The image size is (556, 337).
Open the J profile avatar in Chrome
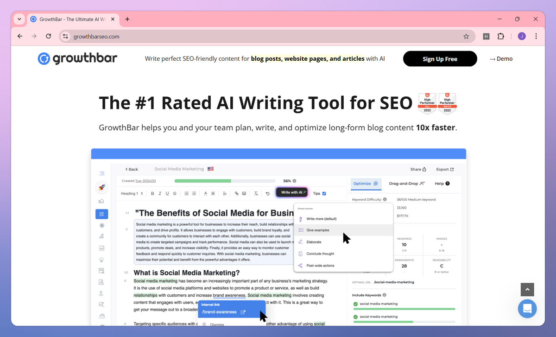tap(522, 36)
